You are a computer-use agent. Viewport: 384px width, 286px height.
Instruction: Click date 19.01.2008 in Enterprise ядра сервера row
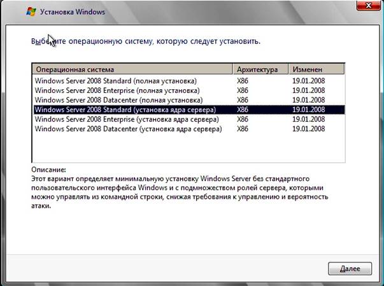tap(309, 119)
